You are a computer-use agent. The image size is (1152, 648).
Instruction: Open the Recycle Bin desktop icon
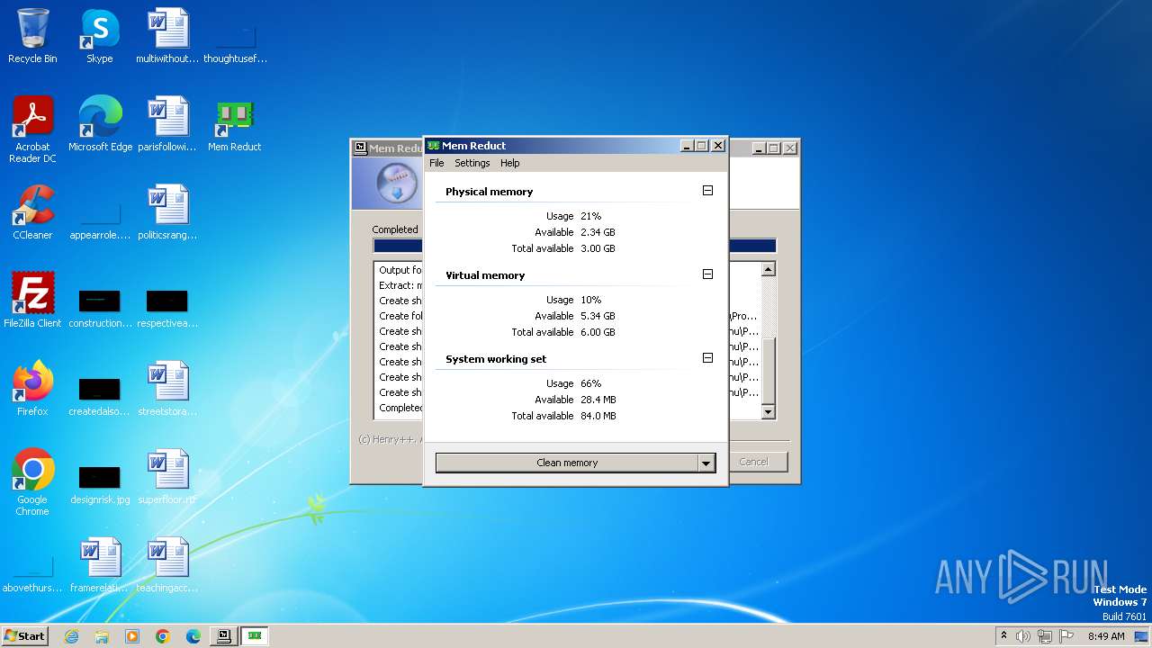(x=32, y=36)
